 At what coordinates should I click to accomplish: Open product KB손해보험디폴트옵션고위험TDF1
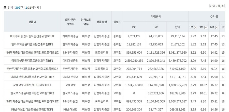pos(32,109)
